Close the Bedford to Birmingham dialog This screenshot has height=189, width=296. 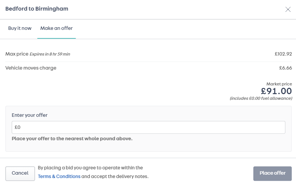[288, 9]
